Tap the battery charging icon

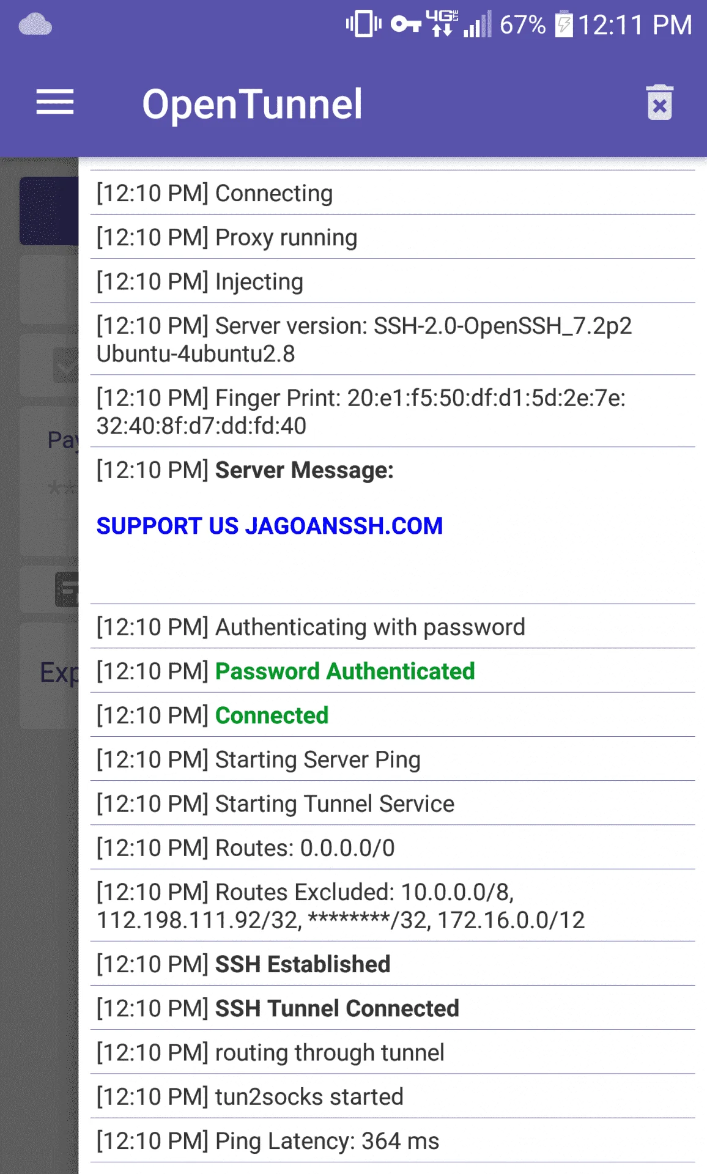point(564,24)
